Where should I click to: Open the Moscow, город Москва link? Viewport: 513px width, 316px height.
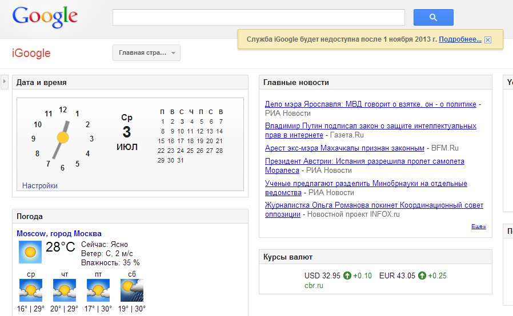click(59, 234)
